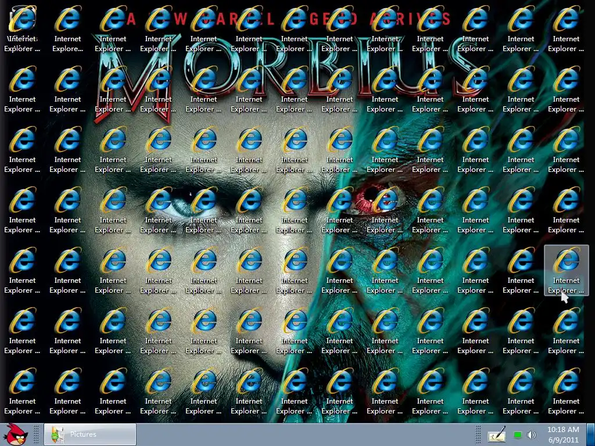Select the Internet Explorer icon overlapping the Recycle Bin

pyautogui.click(x=22, y=28)
